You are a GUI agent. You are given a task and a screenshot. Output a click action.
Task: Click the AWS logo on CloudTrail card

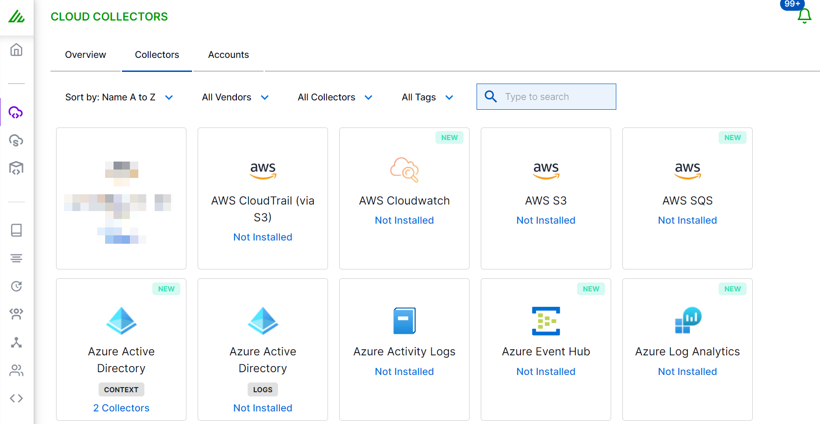(x=263, y=171)
